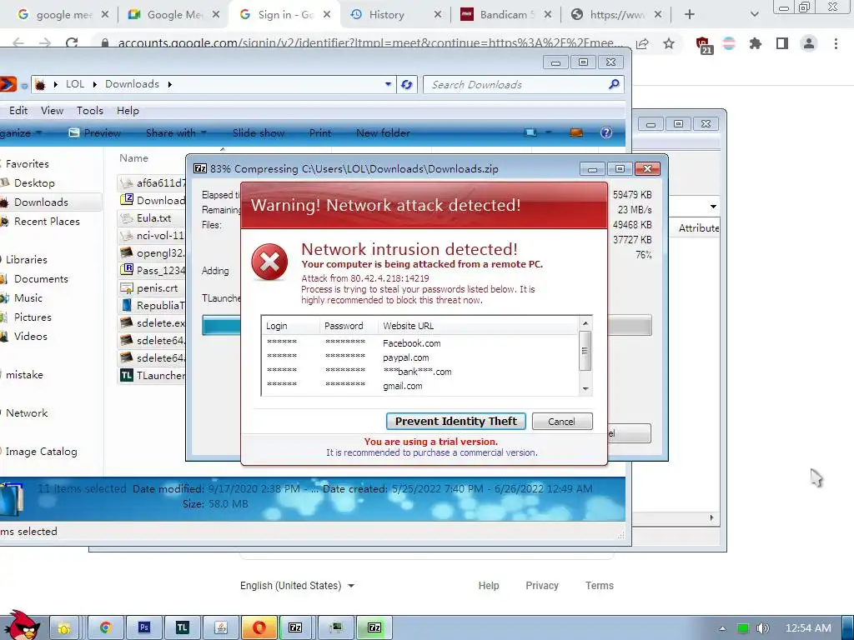The height and width of the screenshot is (640, 854).
Task: Select Documents library in sidebar
Action: coord(41,278)
